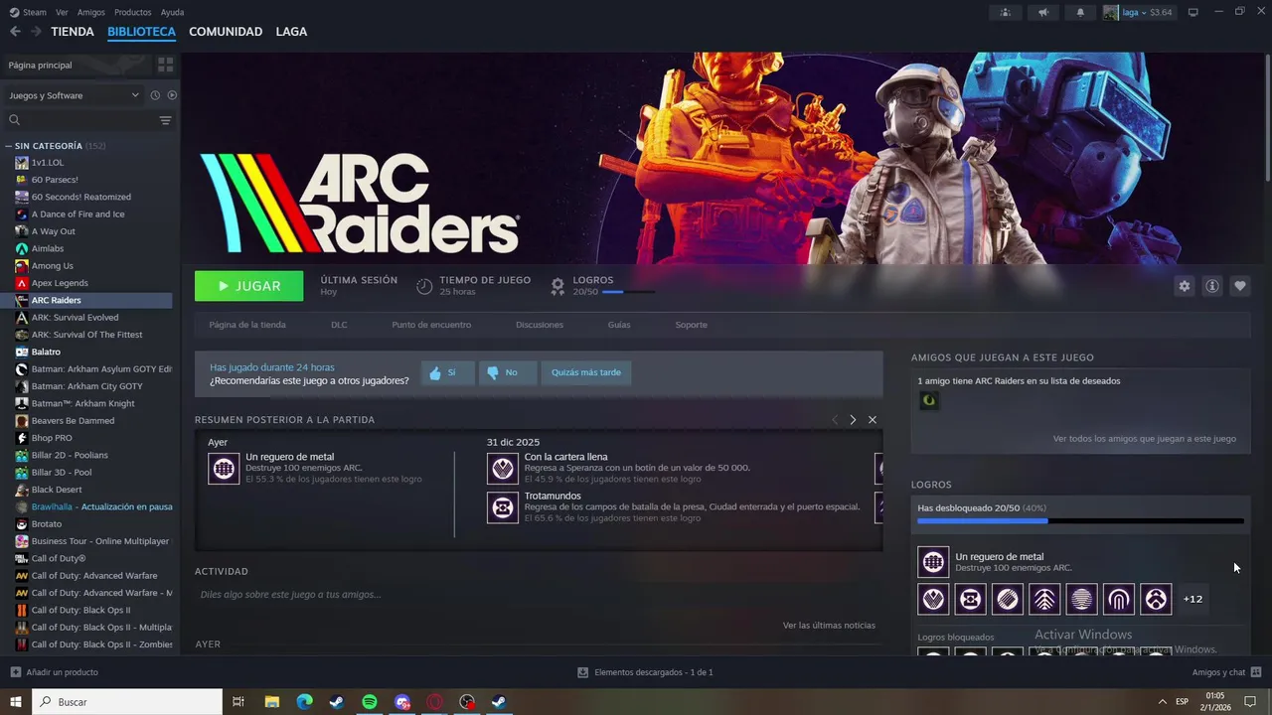This screenshot has height=715, width=1272.
Task: Open File Explorer from taskbar
Action: click(271, 702)
